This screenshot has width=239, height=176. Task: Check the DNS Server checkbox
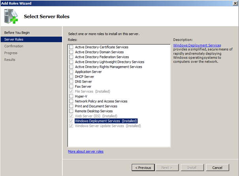[x=71, y=81]
